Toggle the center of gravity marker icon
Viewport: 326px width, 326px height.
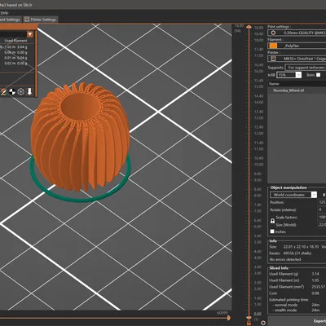tap(12, 92)
